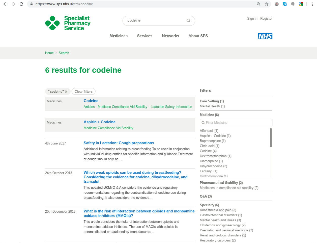
Task: Expand the Q&A (3) filter section
Action: pos(206,197)
